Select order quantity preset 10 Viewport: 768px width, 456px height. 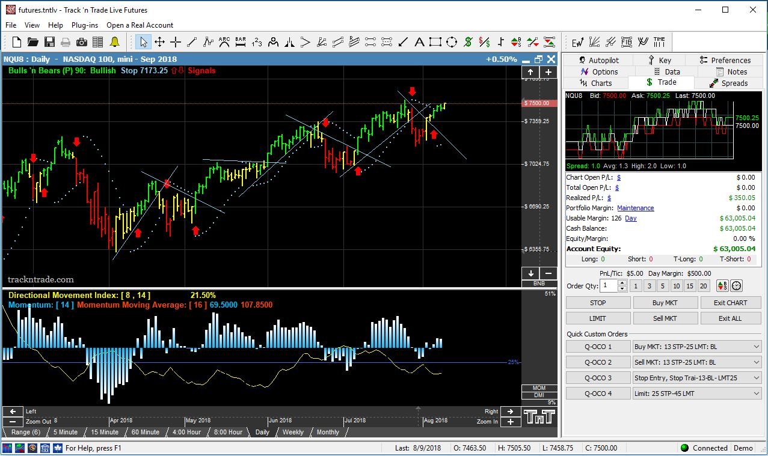675,285
